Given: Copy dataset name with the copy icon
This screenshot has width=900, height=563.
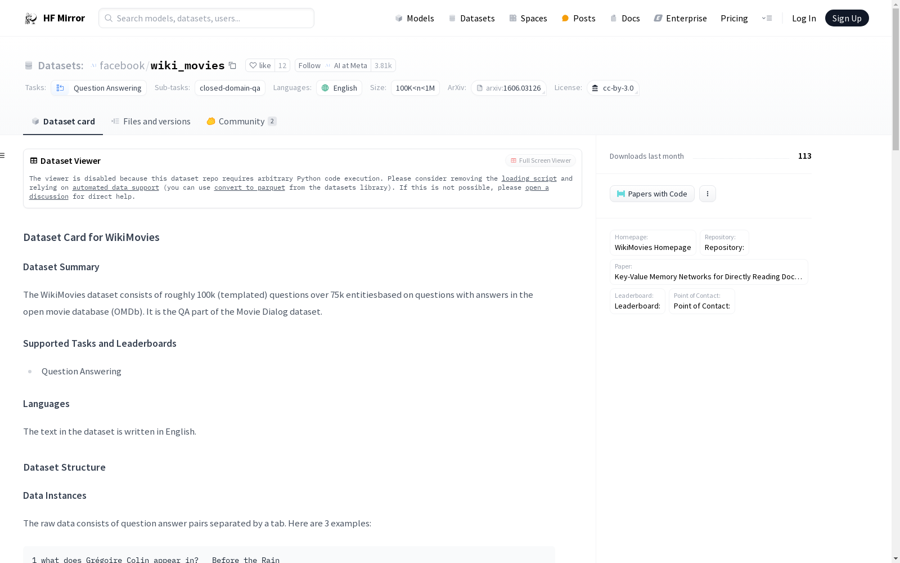Looking at the screenshot, I should point(232,65).
